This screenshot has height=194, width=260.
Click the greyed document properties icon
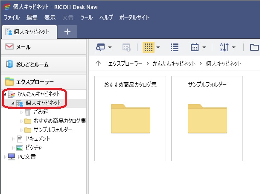tap(126, 47)
